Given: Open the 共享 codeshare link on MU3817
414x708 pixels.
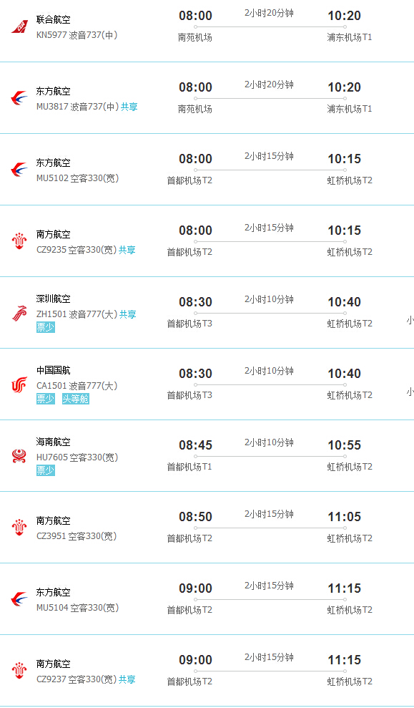Looking at the screenshot, I should [129, 107].
